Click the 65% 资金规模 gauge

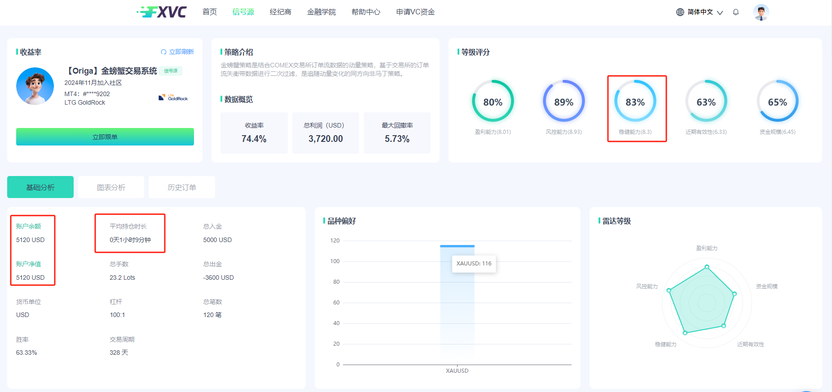(x=778, y=101)
